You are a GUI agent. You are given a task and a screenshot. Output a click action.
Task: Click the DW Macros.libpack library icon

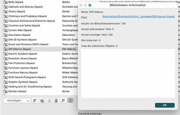point(6,49)
